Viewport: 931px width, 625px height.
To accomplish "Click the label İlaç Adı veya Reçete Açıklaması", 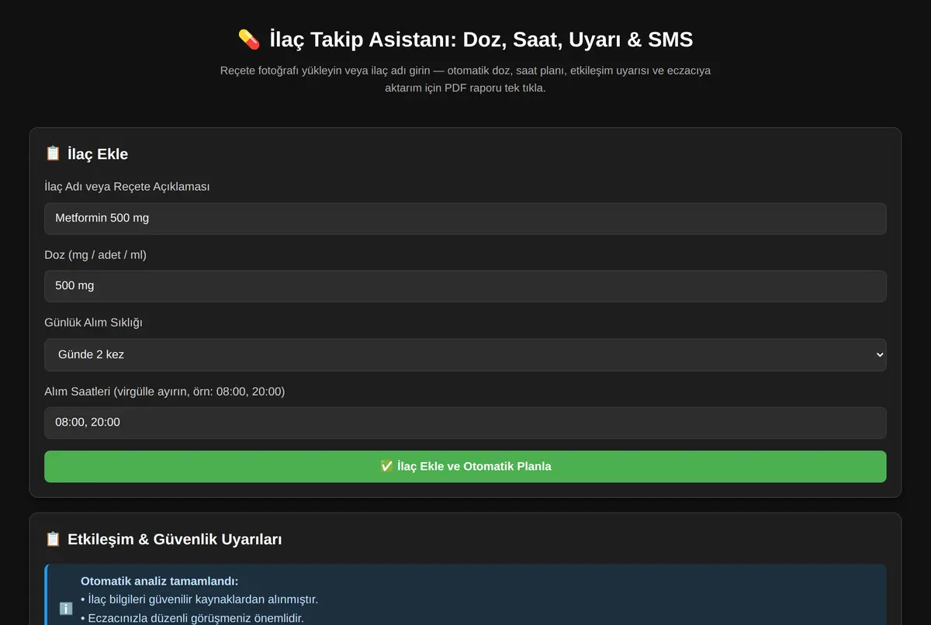I will point(127,187).
